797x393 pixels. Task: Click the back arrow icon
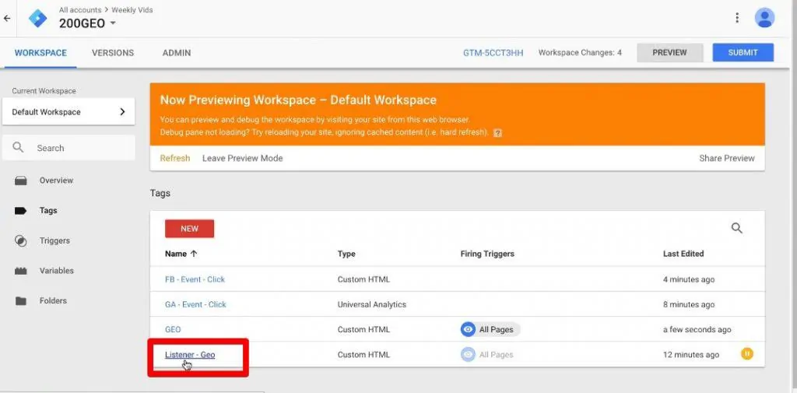[x=7, y=19]
